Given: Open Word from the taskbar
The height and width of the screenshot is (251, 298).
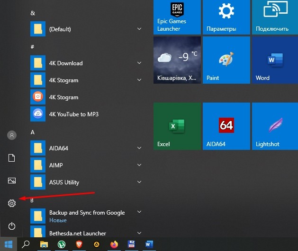Looking at the screenshot, I should pos(149,244).
